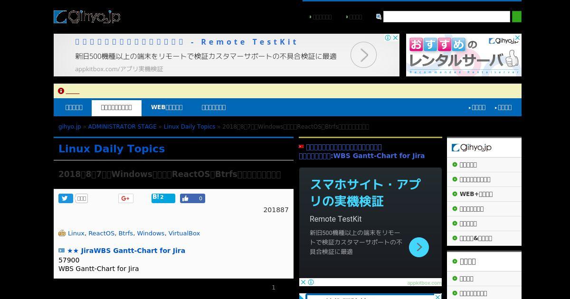Select the highlighted white tab in the blue nav bar
The height and width of the screenshot is (299, 570).
coord(116,108)
